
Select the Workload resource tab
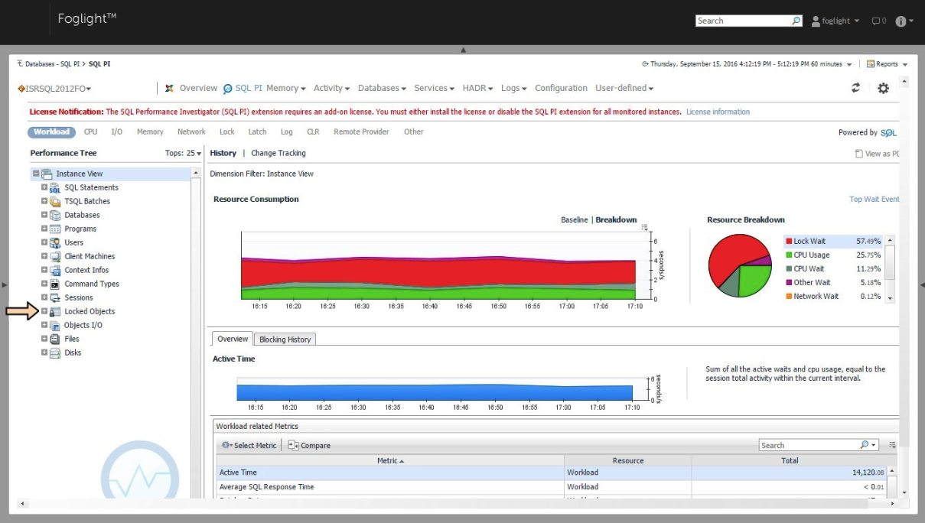(51, 132)
